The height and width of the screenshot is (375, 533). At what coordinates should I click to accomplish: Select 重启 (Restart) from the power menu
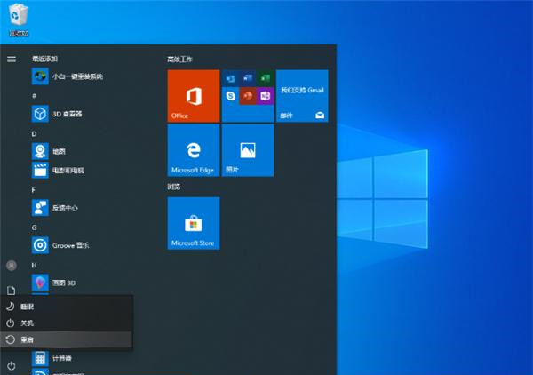[x=67, y=339]
